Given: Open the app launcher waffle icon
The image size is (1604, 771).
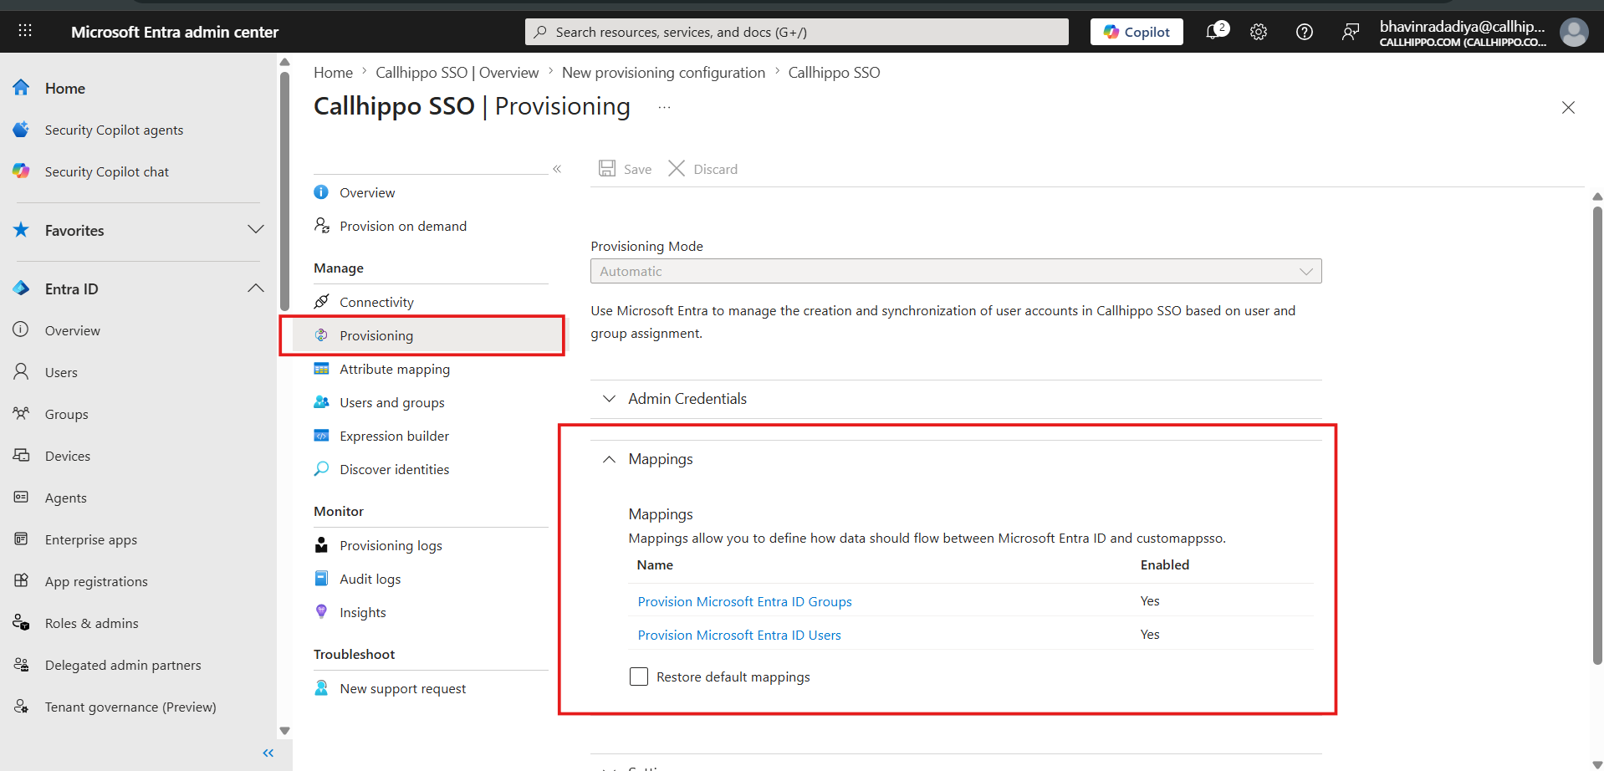Looking at the screenshot, I should (25, 31).
